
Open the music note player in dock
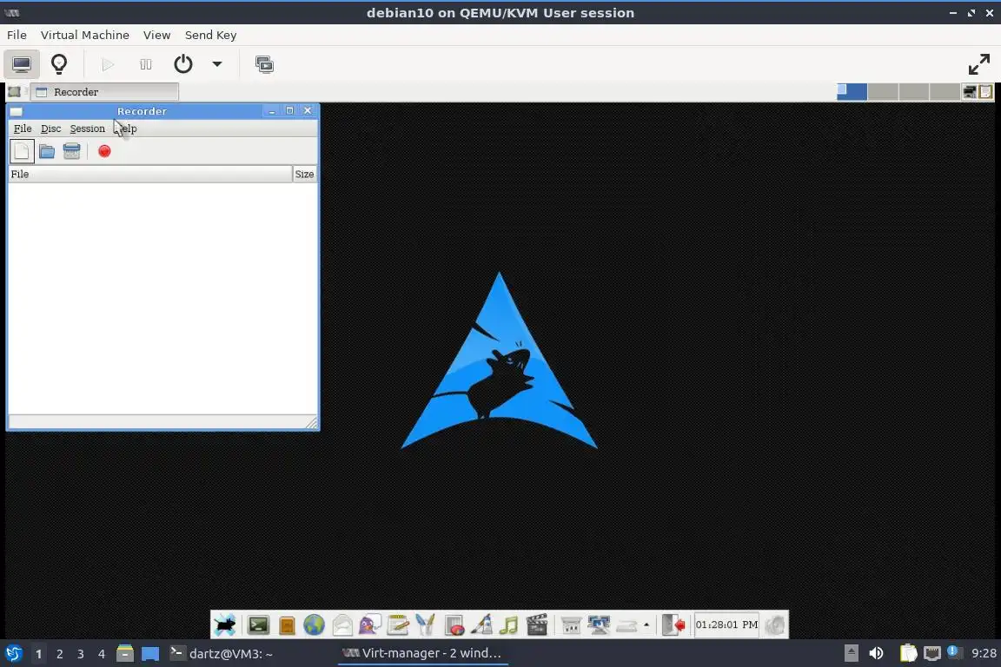pyautogui.click(x=509, y=624)
